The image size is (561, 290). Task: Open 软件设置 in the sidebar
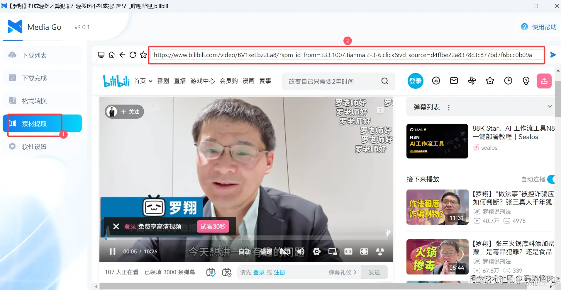pos(34,146)
